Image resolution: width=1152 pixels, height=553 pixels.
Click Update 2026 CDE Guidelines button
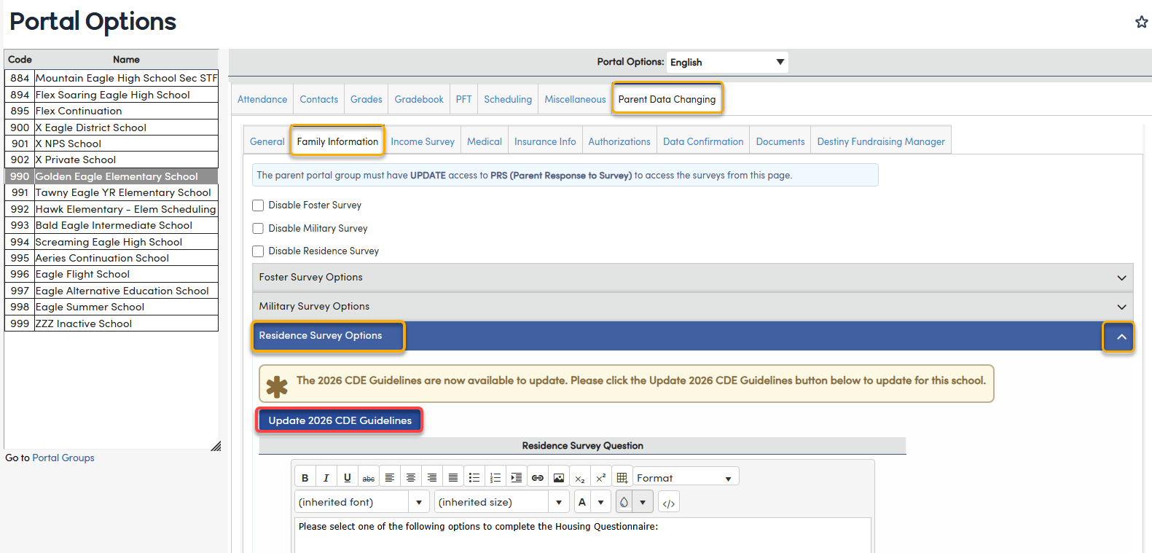340,420
